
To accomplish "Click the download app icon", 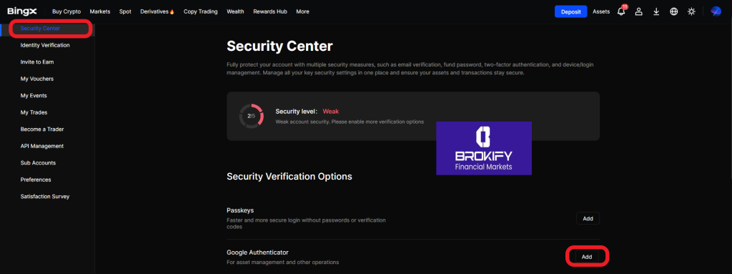I will [x=656, y=11].
